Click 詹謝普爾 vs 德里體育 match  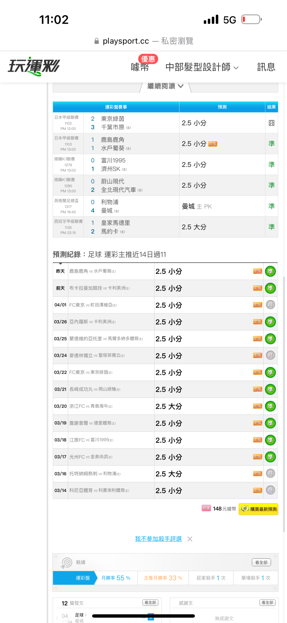coord(92,423)
